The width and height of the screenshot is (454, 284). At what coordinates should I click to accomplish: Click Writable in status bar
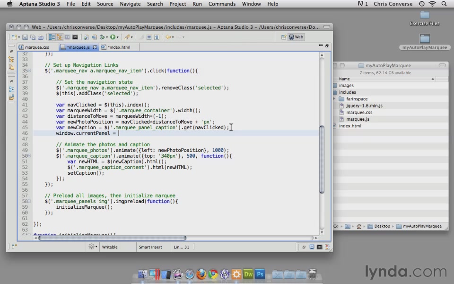coord(110,247)
